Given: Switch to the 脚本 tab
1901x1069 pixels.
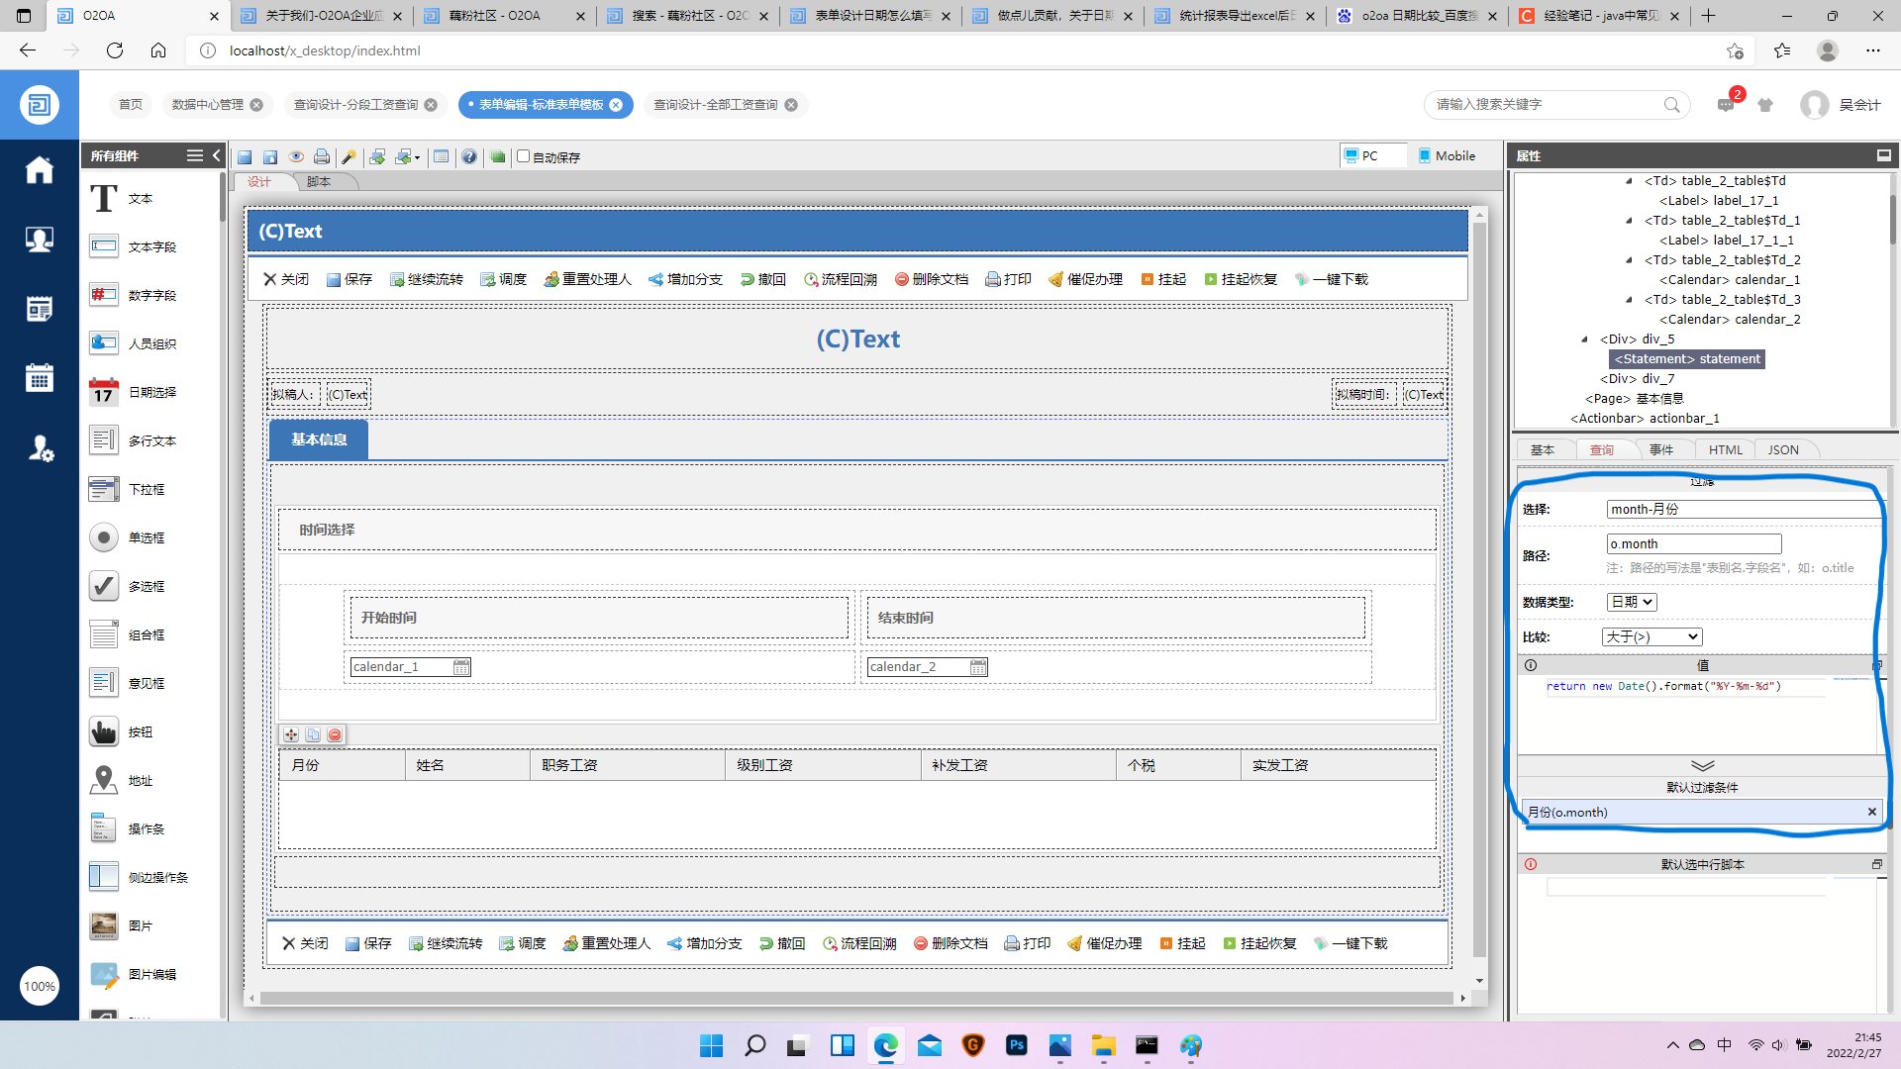Looking at the screenshot, I should pos(319,182).
